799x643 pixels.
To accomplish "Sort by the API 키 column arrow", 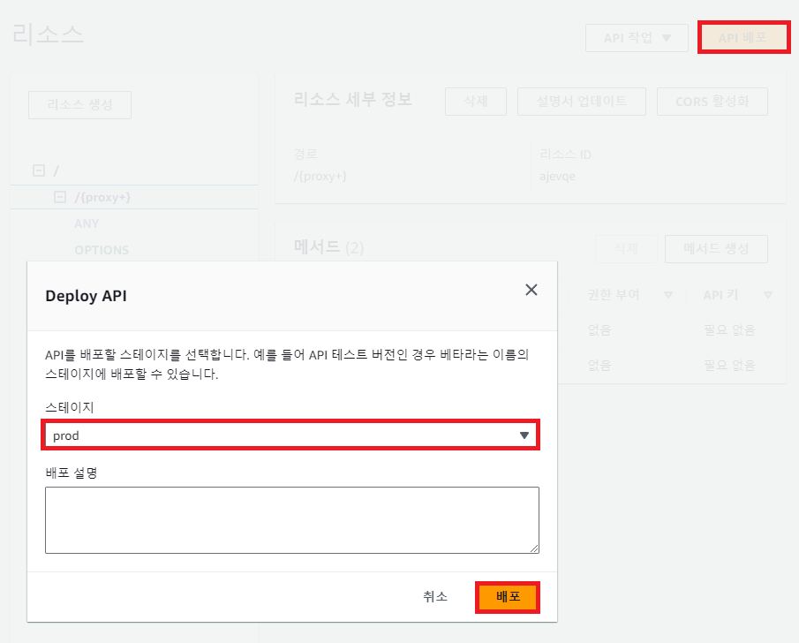I will click(768, 295).
